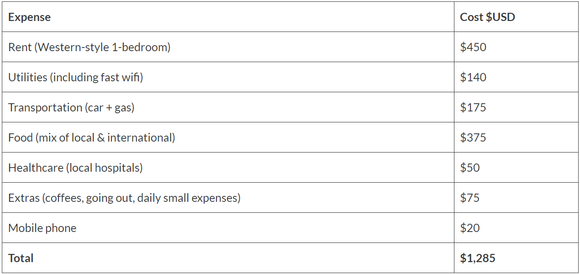Select the Rent (Western-style 1-bedroom) cell
580x274 pixels.
(89, 47)
